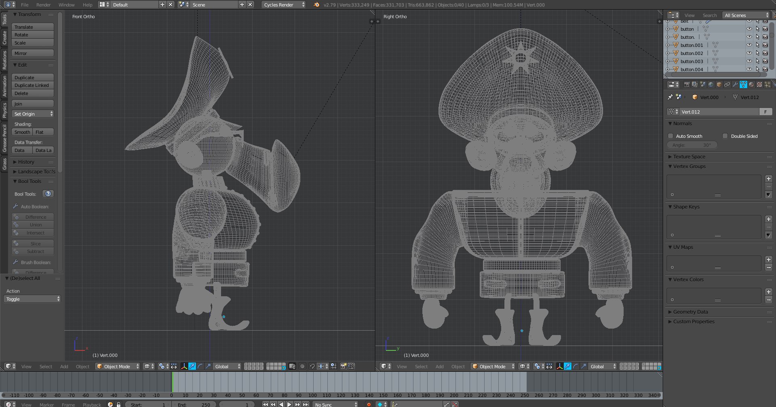Hide button.002 with its eye icon
Viewport: 776px width, 407px height.
click(x=749, y=53)
